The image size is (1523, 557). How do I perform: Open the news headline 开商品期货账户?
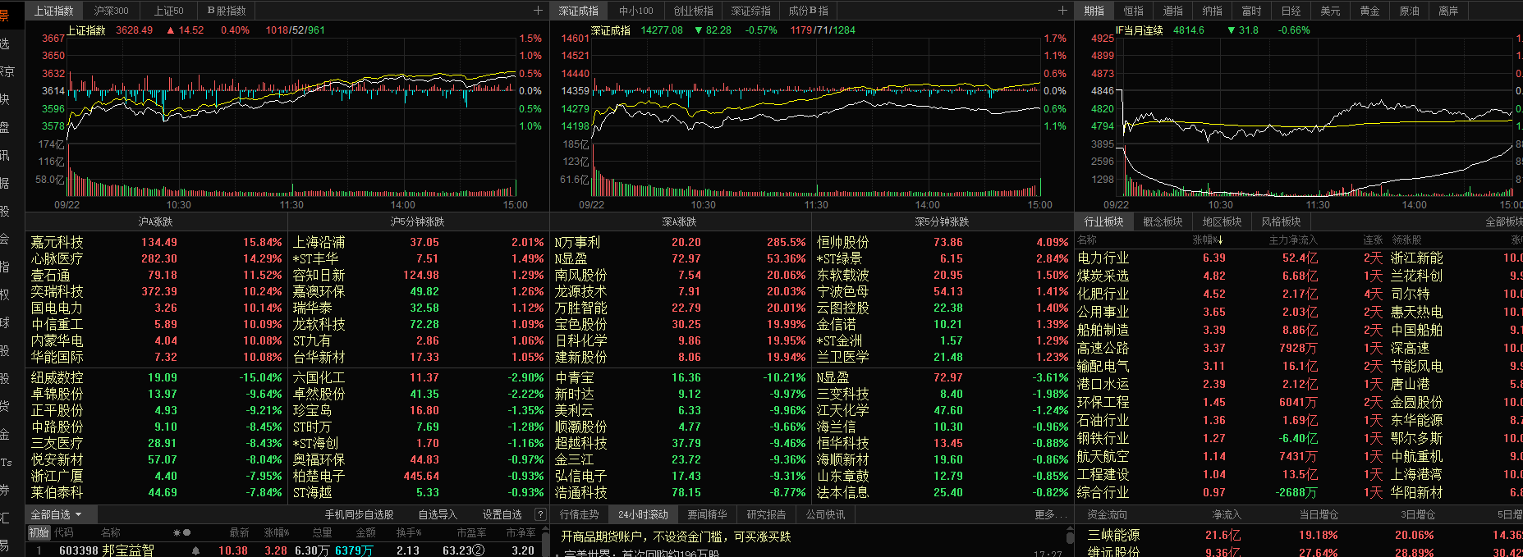point(676,536)
